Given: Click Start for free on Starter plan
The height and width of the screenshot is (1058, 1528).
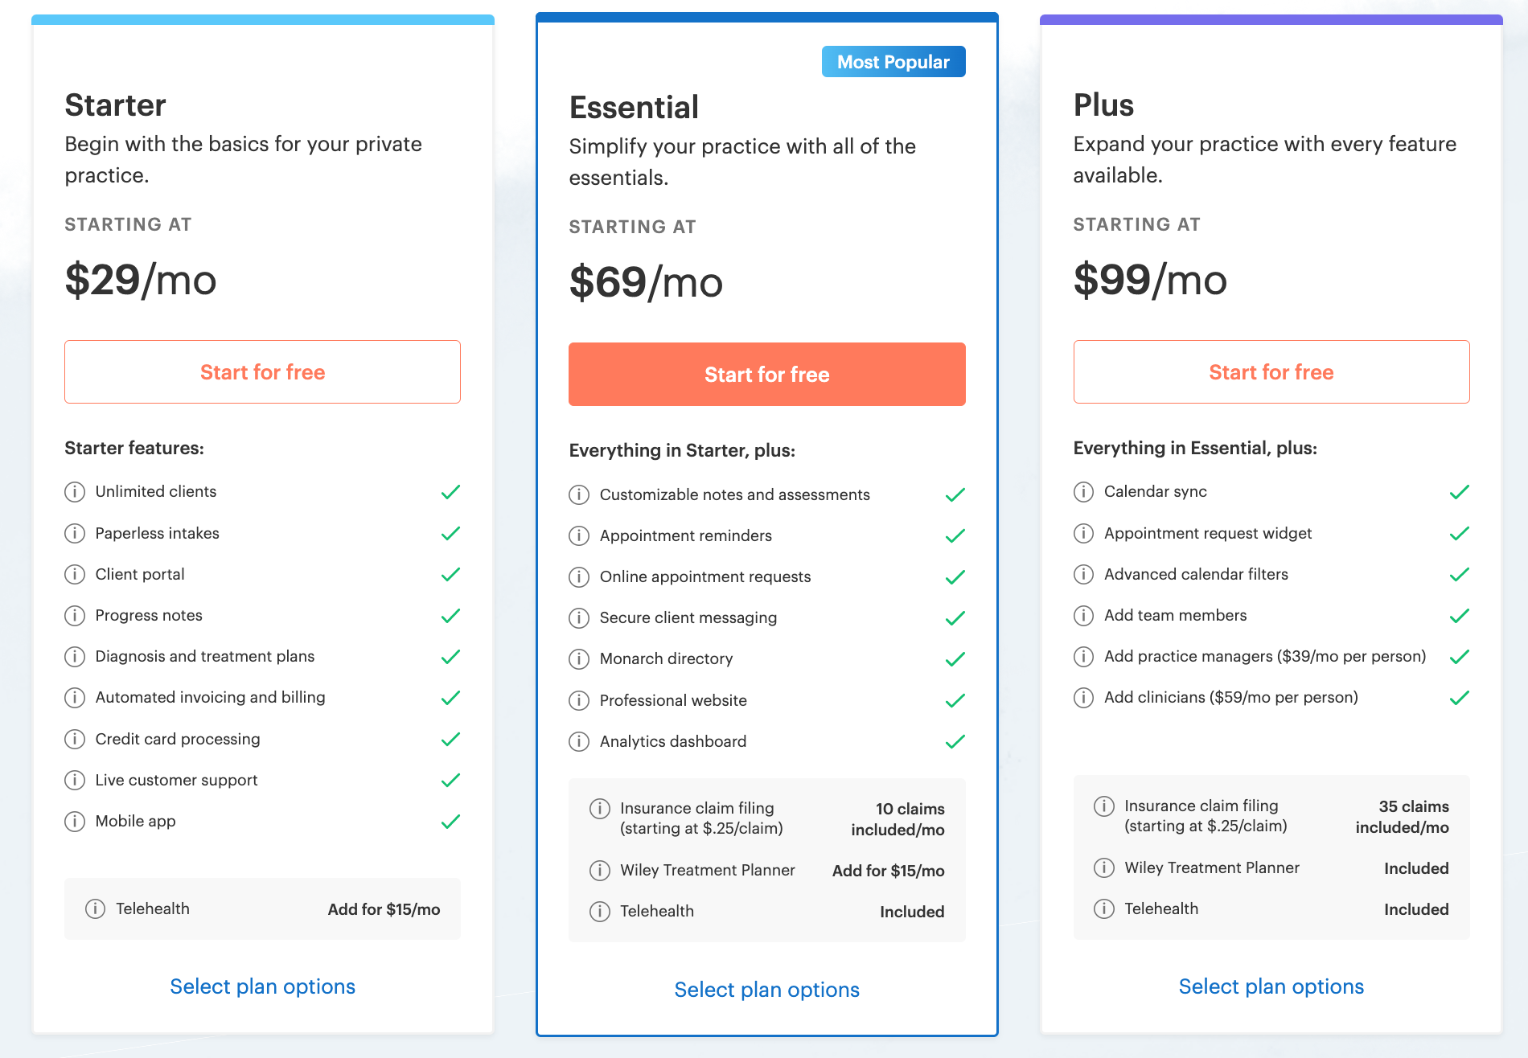Looking at the screenshot, I should [x=263, y=372].
